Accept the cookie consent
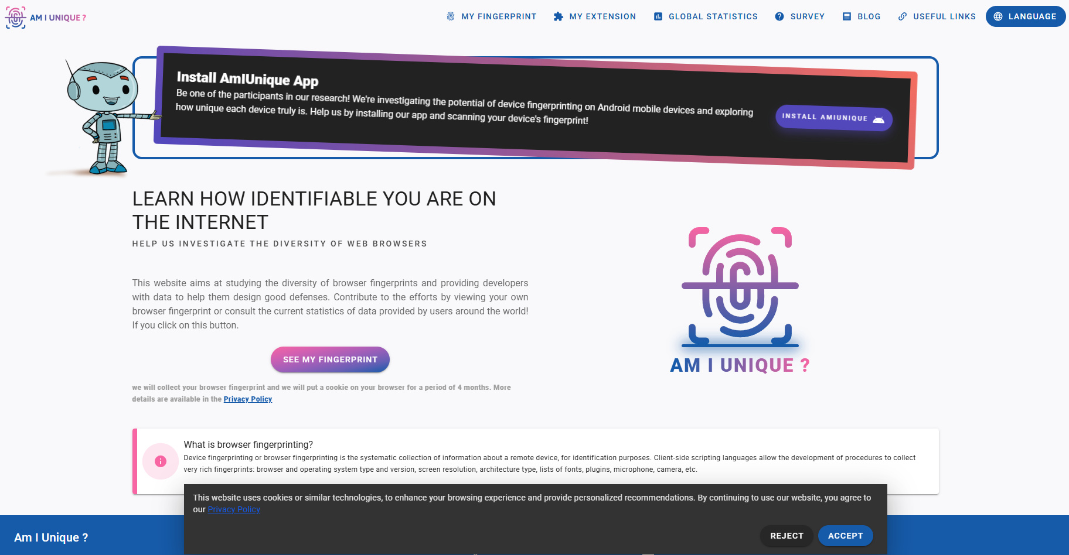This screenshot has width=1069, height=555. coord(845,536)
